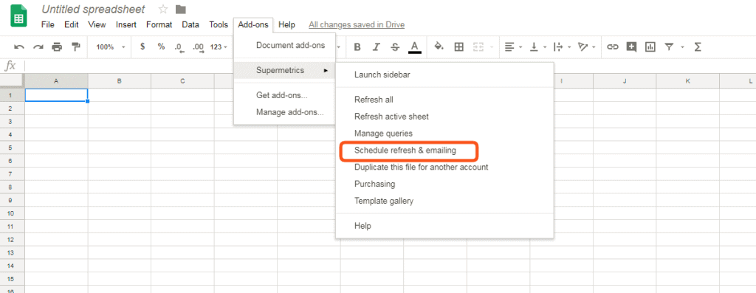Toggle Italic formatting
This screenshot has height=293, width=756.
pos(376,46)
